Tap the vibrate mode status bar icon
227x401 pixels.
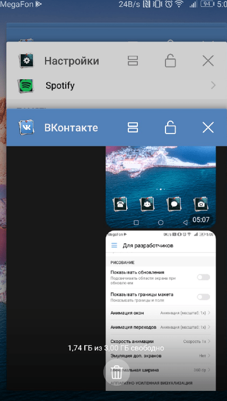(158, 4)
